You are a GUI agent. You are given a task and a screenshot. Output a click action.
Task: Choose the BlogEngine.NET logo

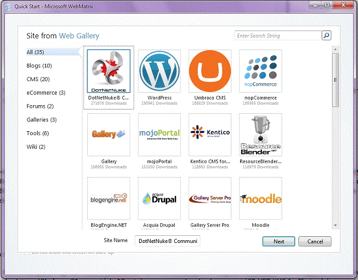click(109, 198)
